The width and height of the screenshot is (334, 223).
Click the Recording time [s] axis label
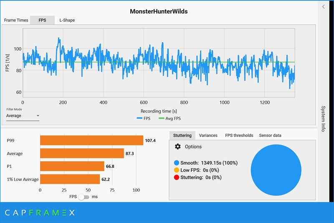(159, 111)
